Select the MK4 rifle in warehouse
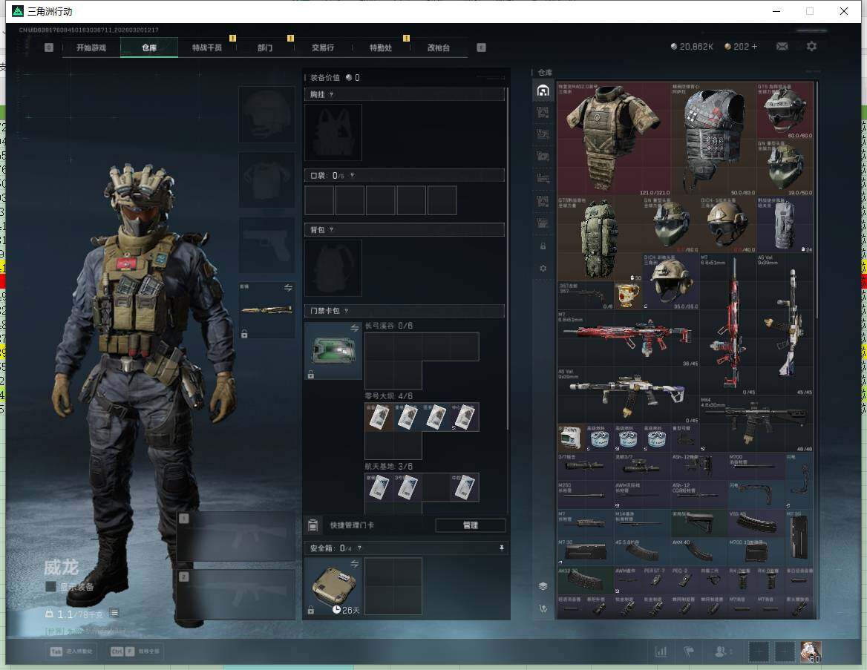 tap(756, 424)
